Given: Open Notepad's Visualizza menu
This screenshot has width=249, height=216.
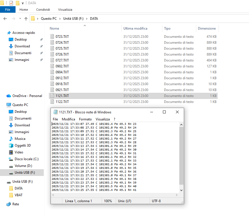Looking at the screenshot, I should pos(102,119).
